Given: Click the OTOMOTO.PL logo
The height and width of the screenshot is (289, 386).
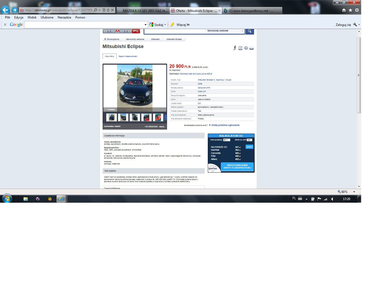Looking at the screenshot, I should (121, 31).
